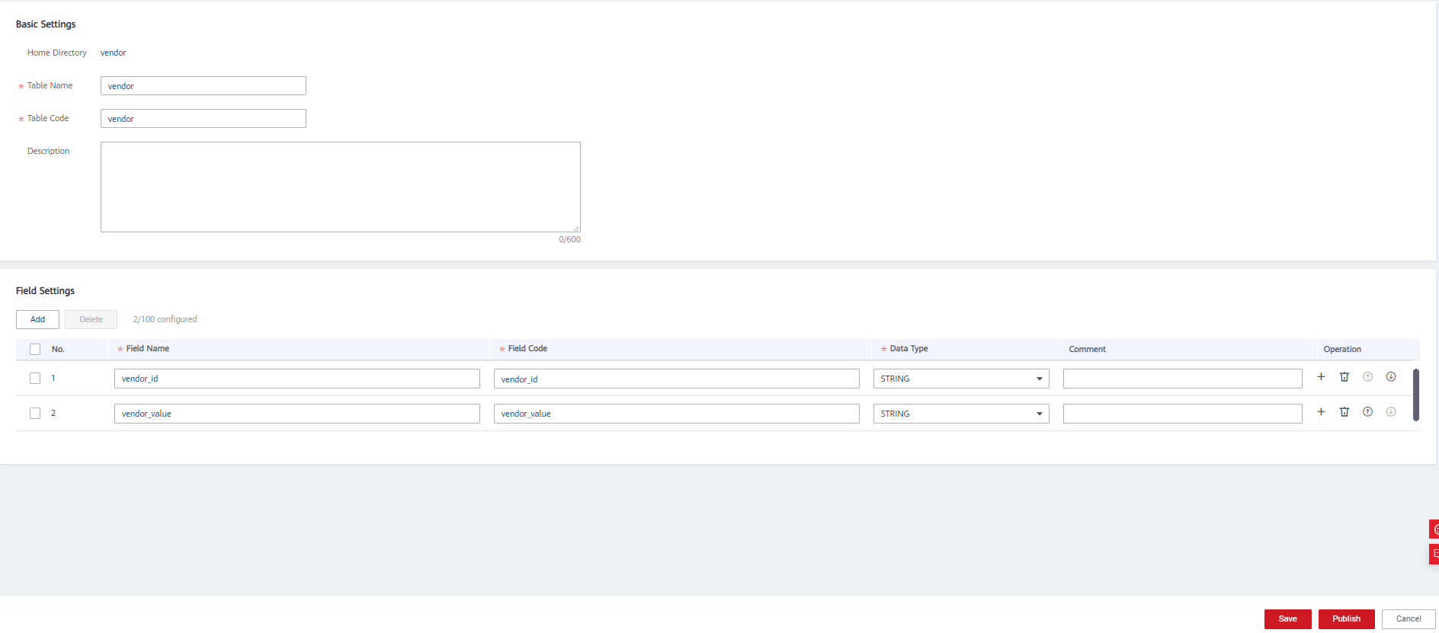
Task: Cancel editing the table
Action: [1409, 619]
